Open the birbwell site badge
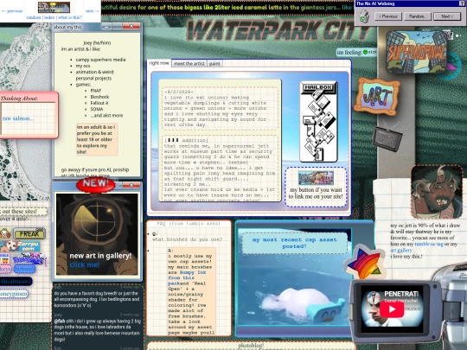The width and height of the screenshot is (467, 350). pos(24,269)
